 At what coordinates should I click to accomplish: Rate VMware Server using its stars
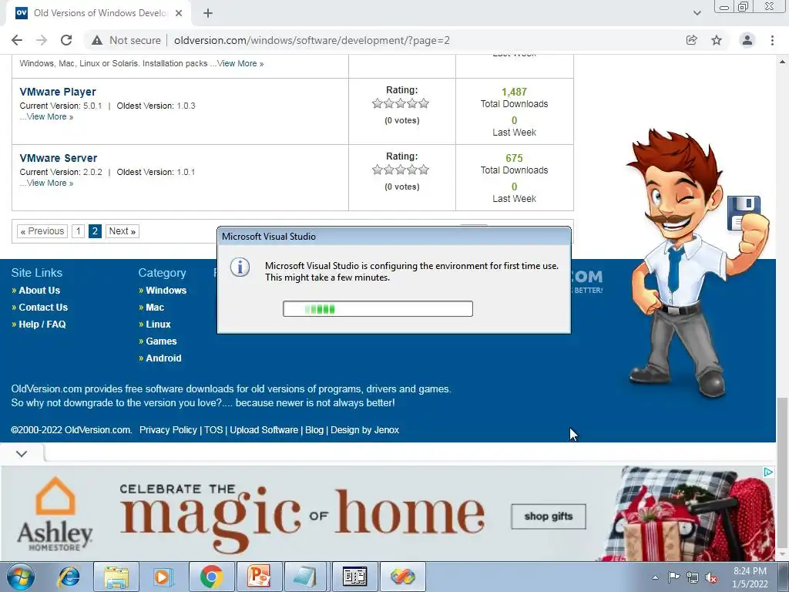401,170
